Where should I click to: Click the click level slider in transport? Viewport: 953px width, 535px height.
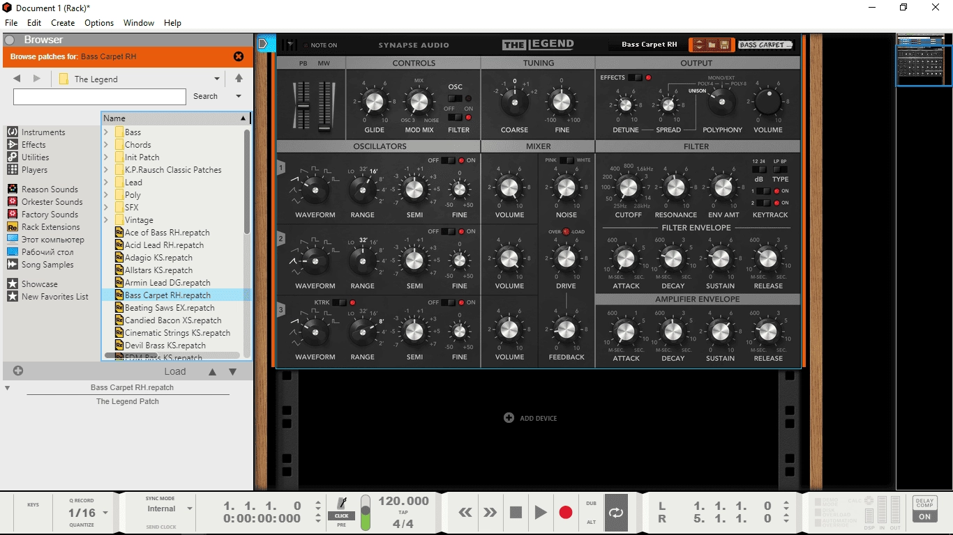(365, 512)
